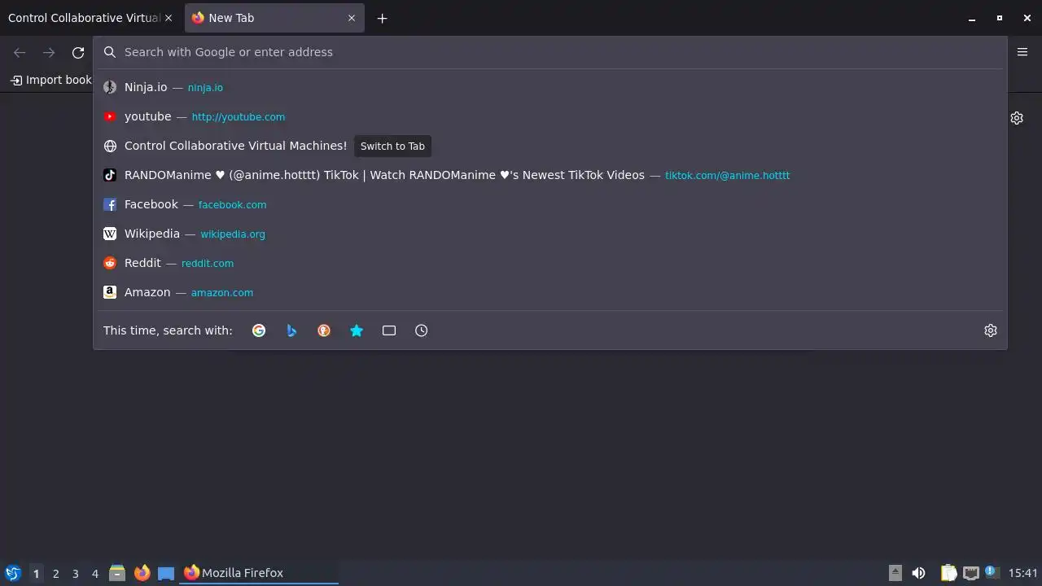This screenshot has width=1042, height=586.
Task: Click the removable devices tray icon
Action: pyautogui.click(x=895, y=573)
